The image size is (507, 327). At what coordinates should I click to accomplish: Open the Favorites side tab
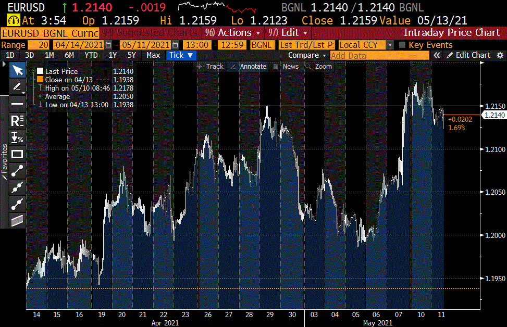click(5, 161)
